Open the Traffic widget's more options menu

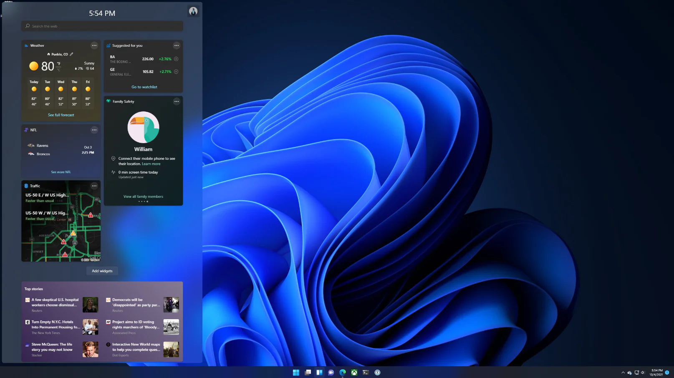[94, 186]
